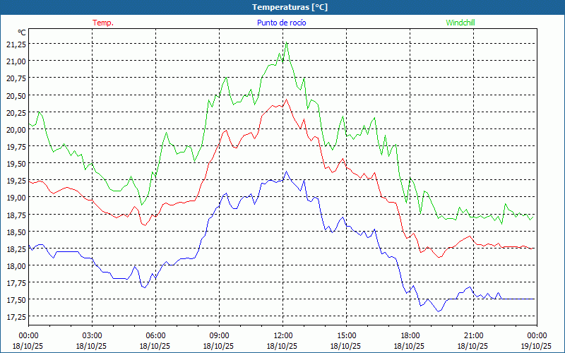Image resolution: width=565 pixels, height=353 pixels.
Task: Click the 19/10/25 date label
Action: 537,346
